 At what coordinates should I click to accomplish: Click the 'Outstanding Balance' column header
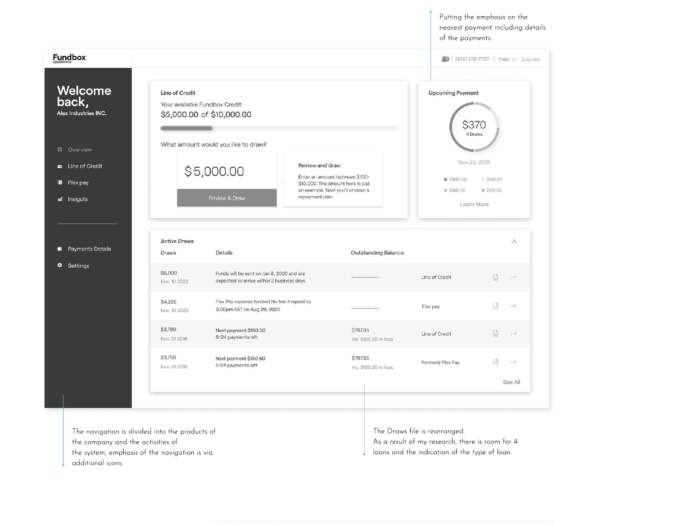coord(377,253)
